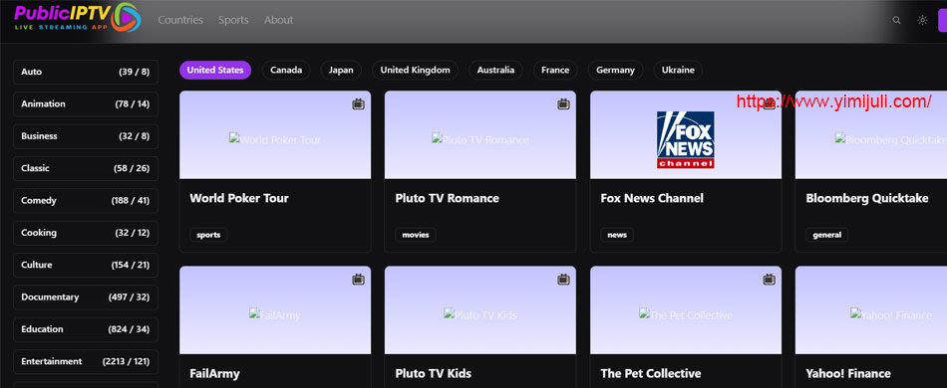Screen dimensions: 947x388
Task: Click the Pluto TV Romance title
Action: click(x=447, y=198)
